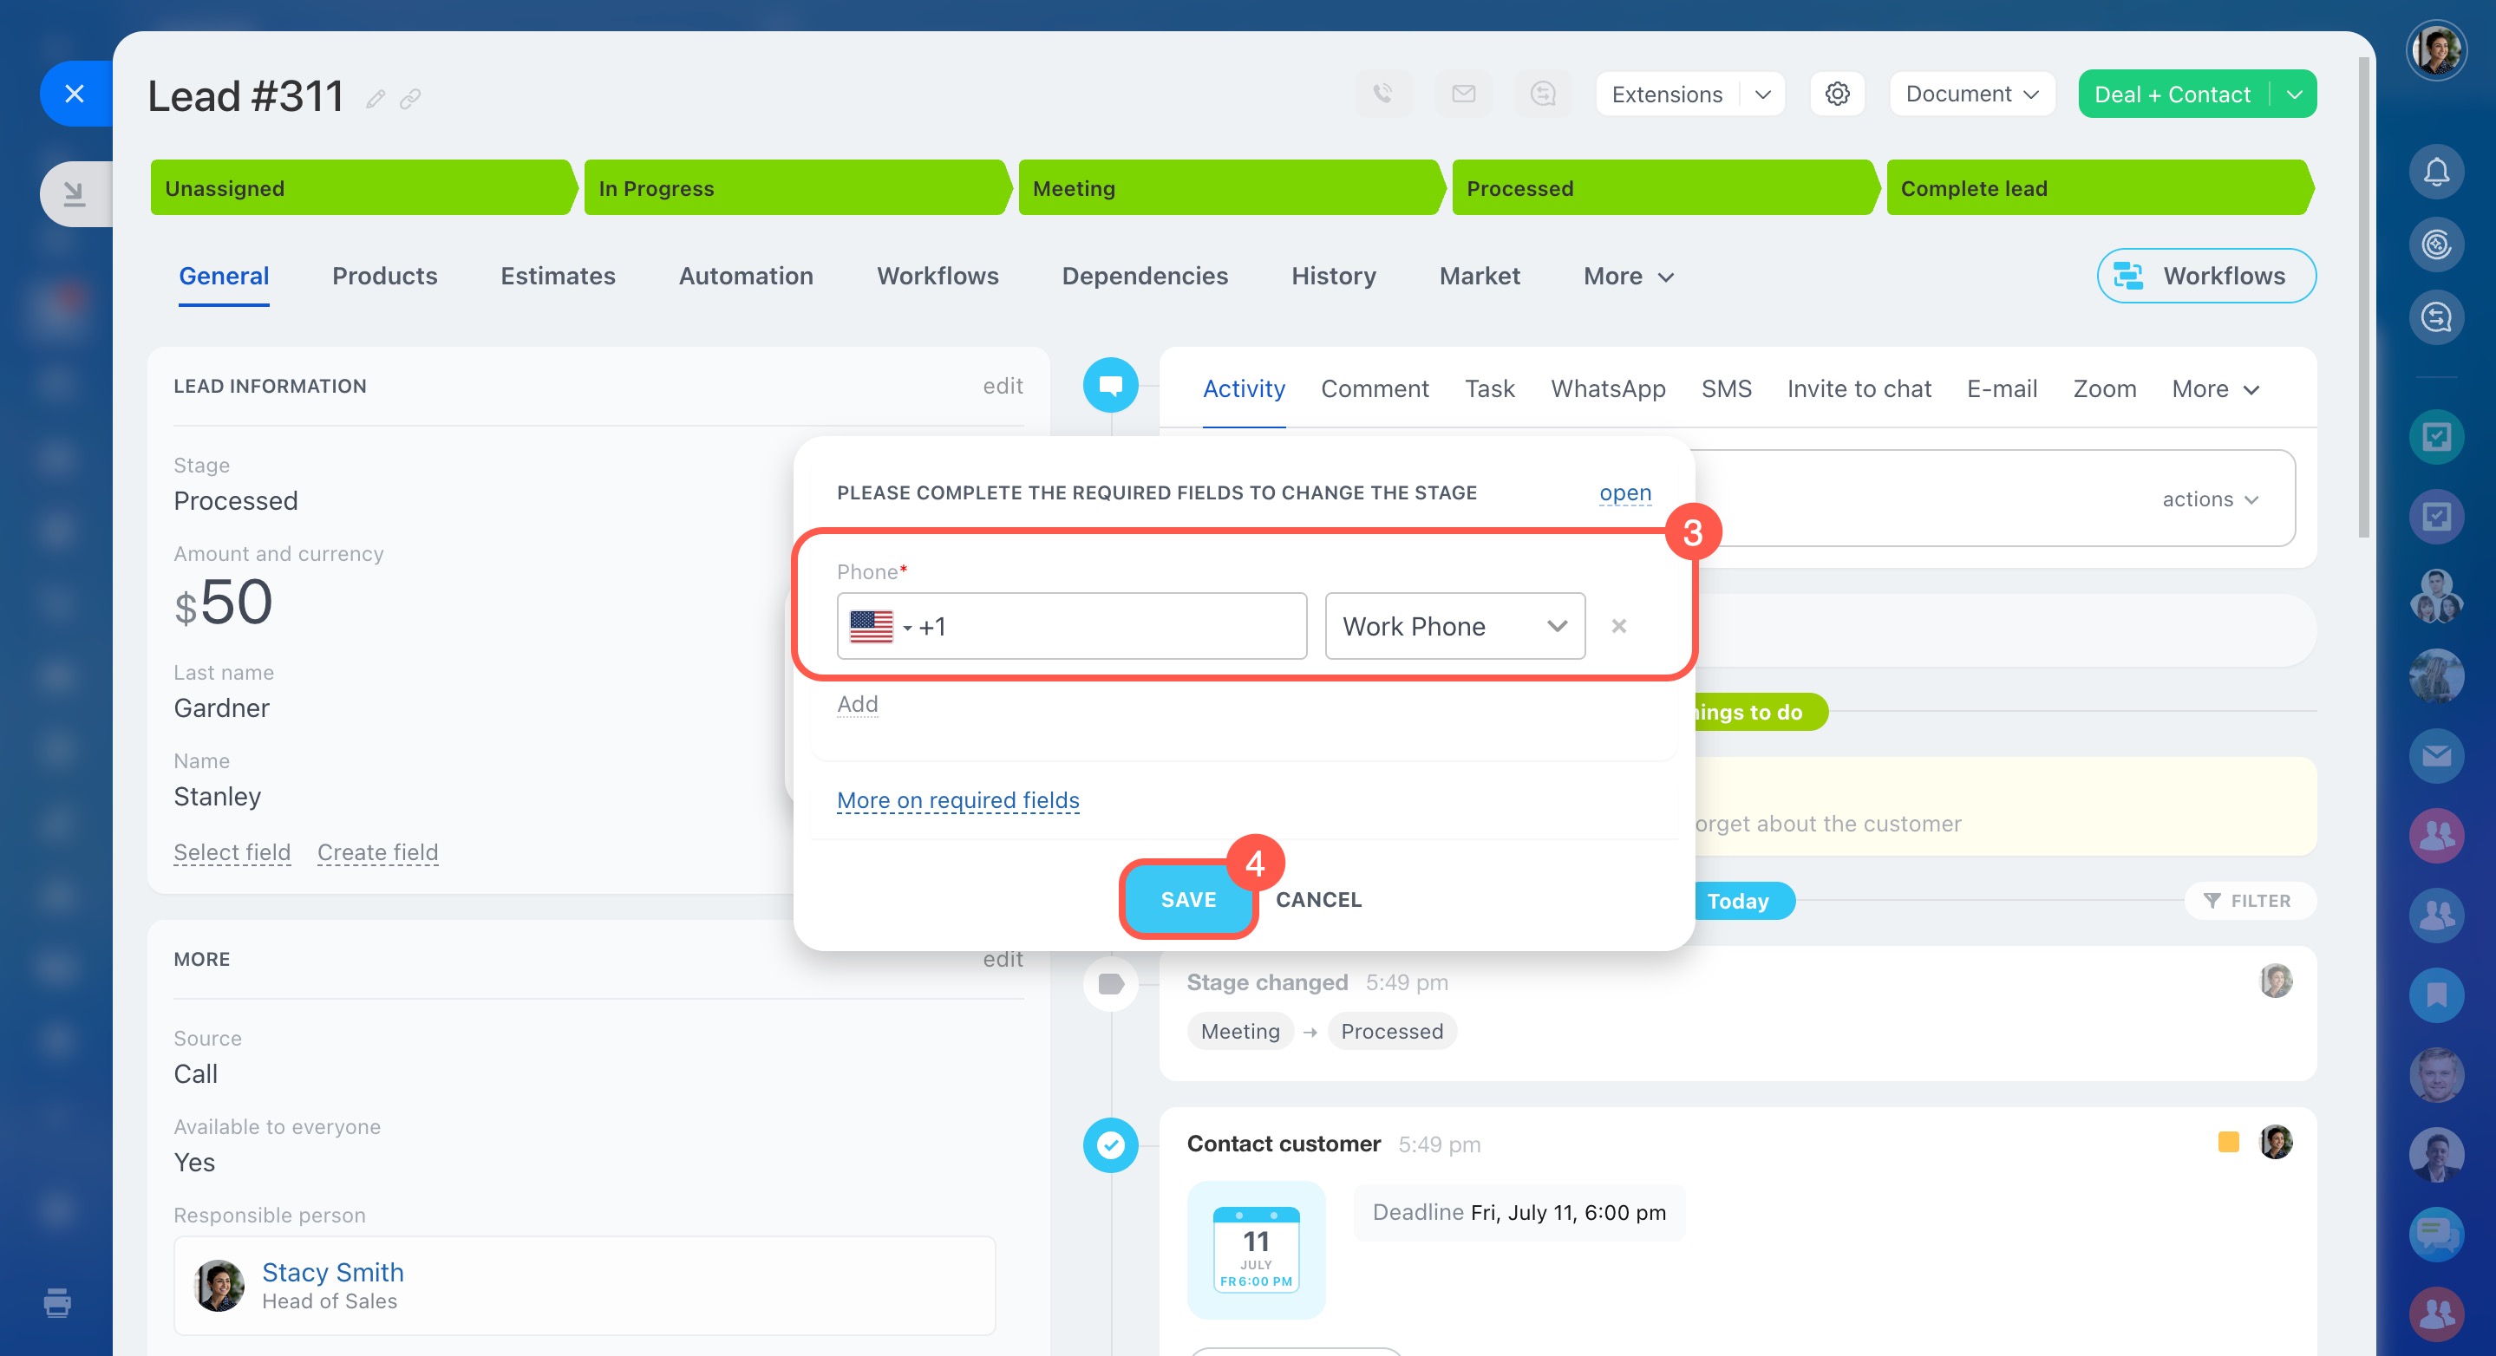Mark Contact customer activity as complete
Viewport: 2496px width, 1356px height.
pos(1110,1144)
